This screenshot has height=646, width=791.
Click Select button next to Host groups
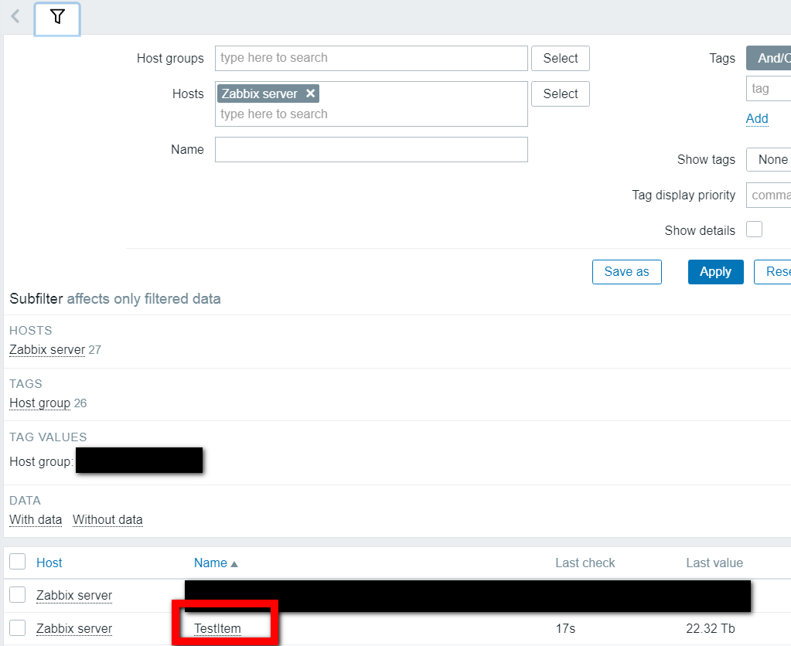[560, 58]
